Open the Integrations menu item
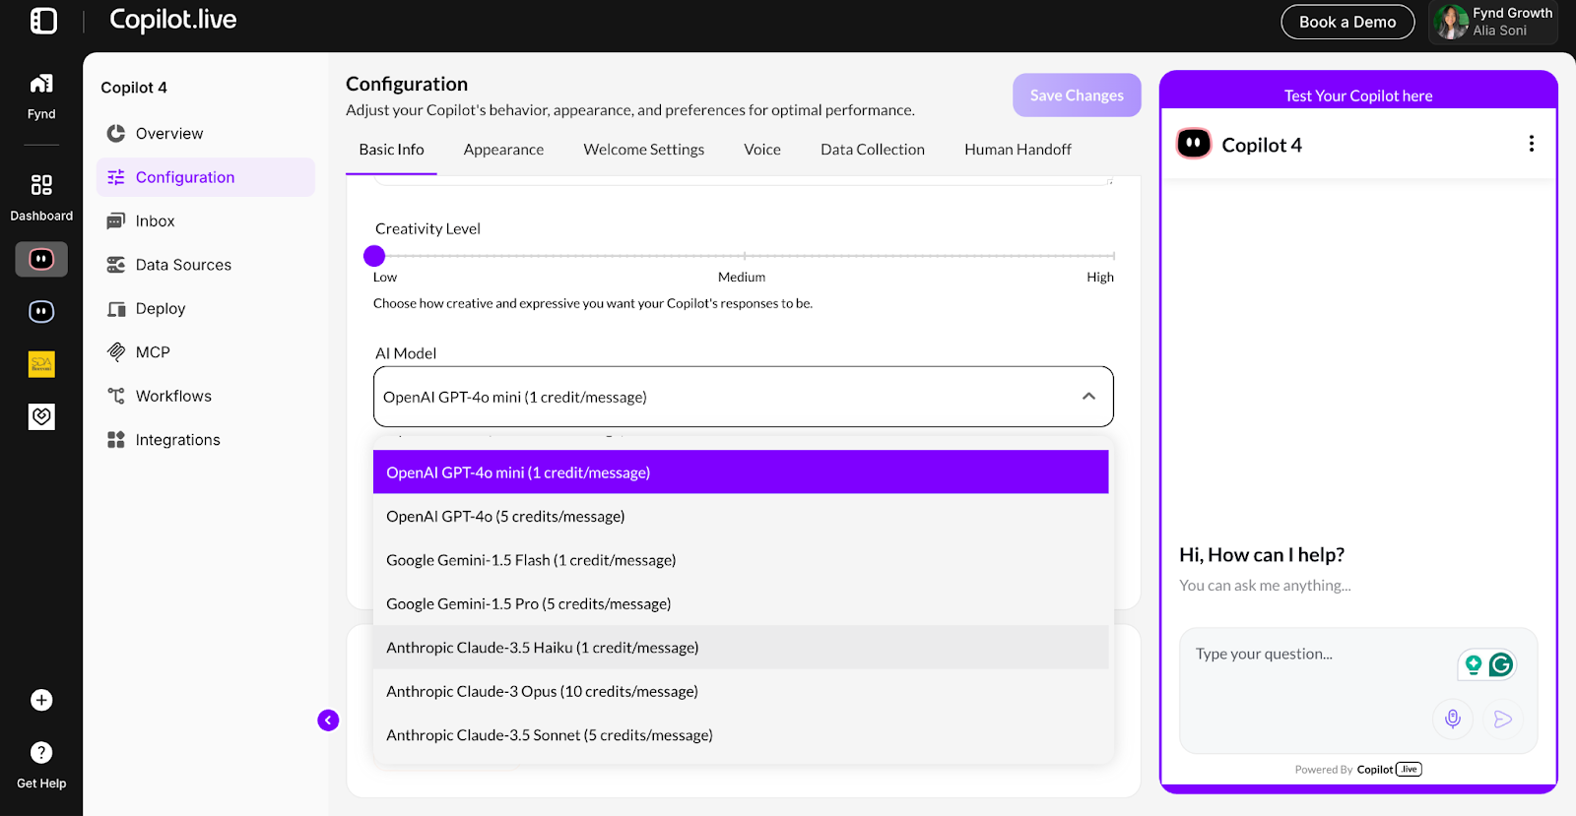The height and width of the screenshot is (816, 1576). [x=206, y=440]
